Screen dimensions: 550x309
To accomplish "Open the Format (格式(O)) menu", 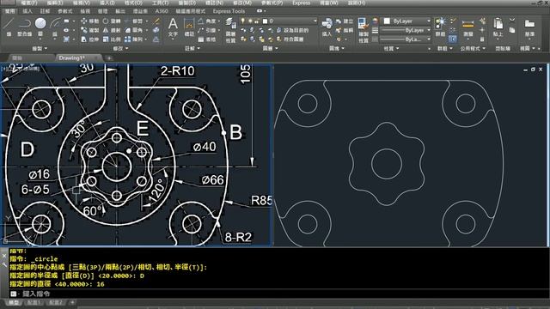I will tap(133, 3).
